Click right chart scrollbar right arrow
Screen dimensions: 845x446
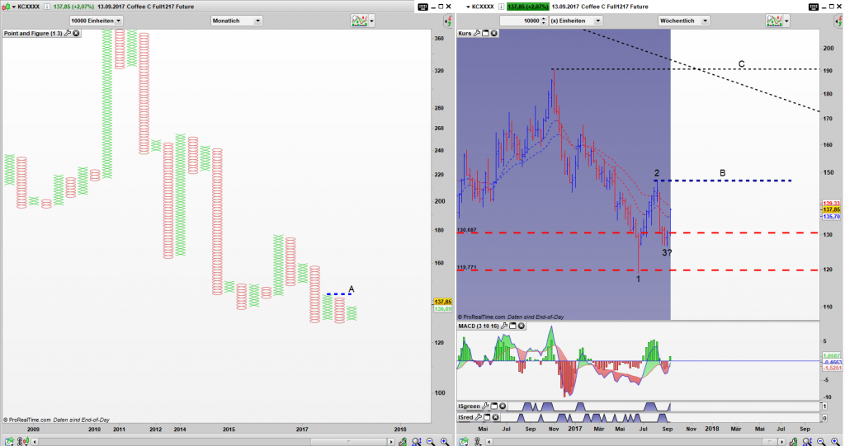pos(782,442)
